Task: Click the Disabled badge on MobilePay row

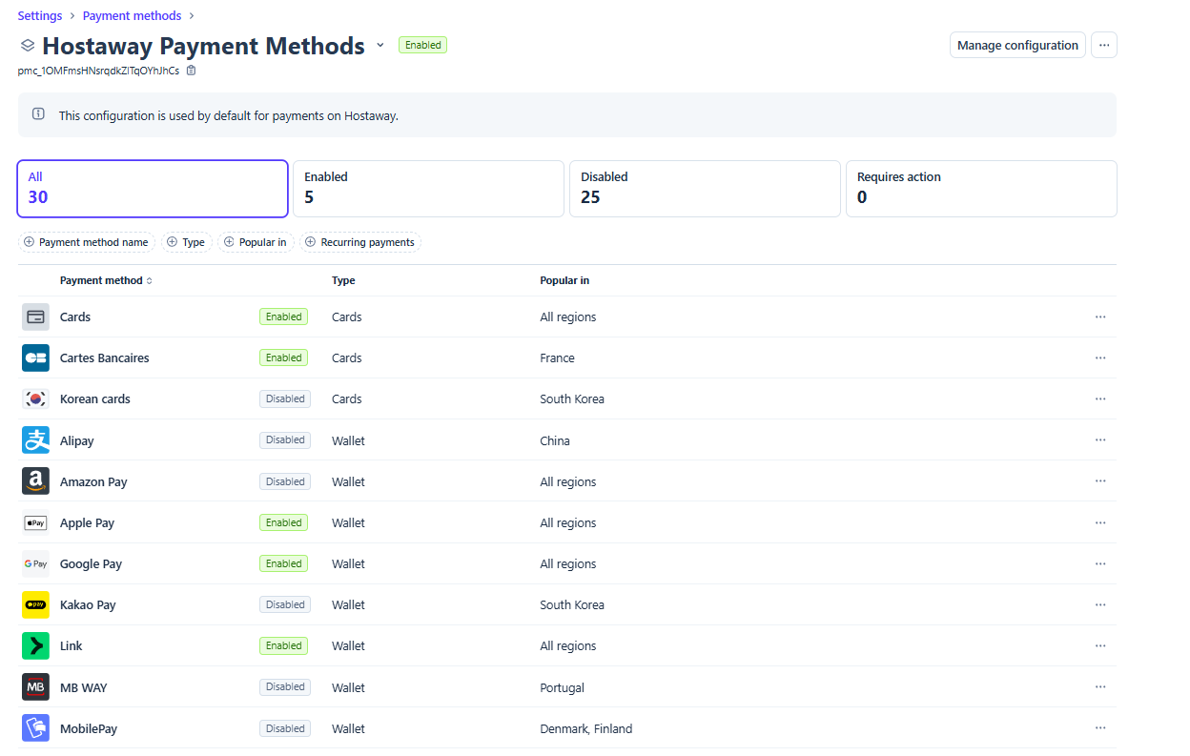Action: pyautogui.click(x=285, y=728)
